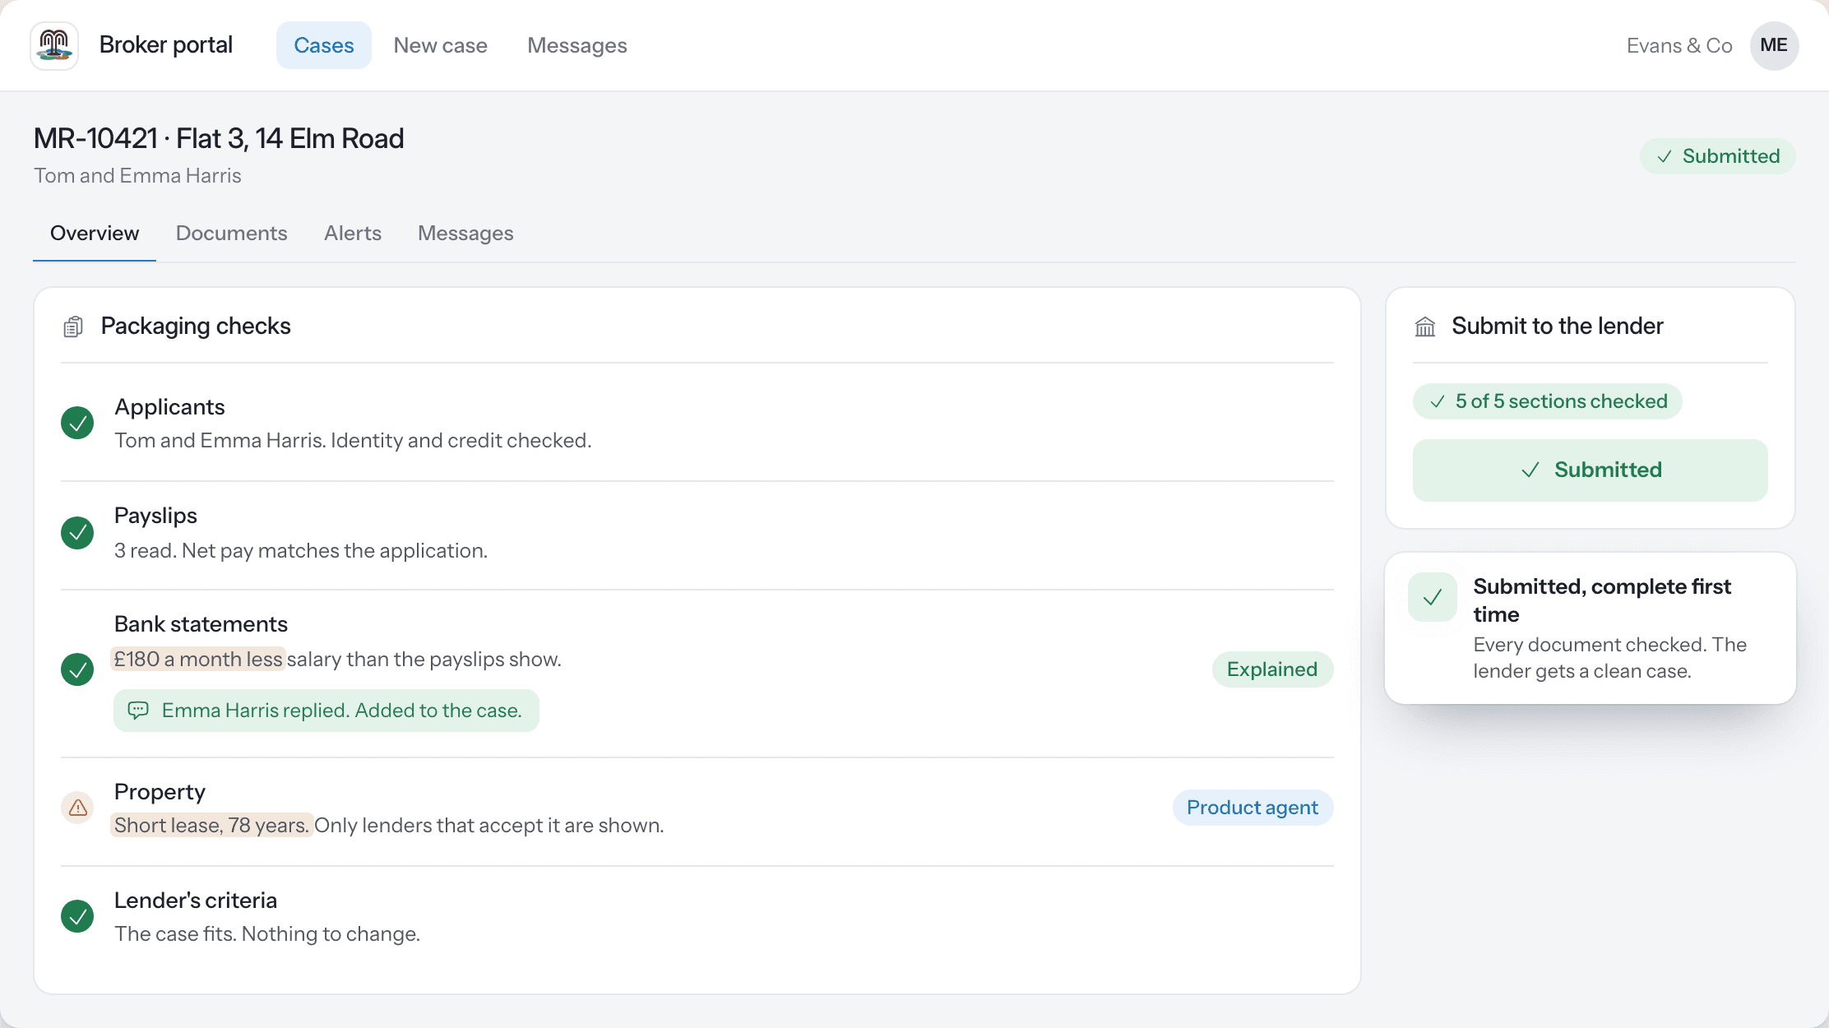This screenshot has width=1829, height=1028.
Task: Open the Cases navigation tab
Action: point(324,45)
